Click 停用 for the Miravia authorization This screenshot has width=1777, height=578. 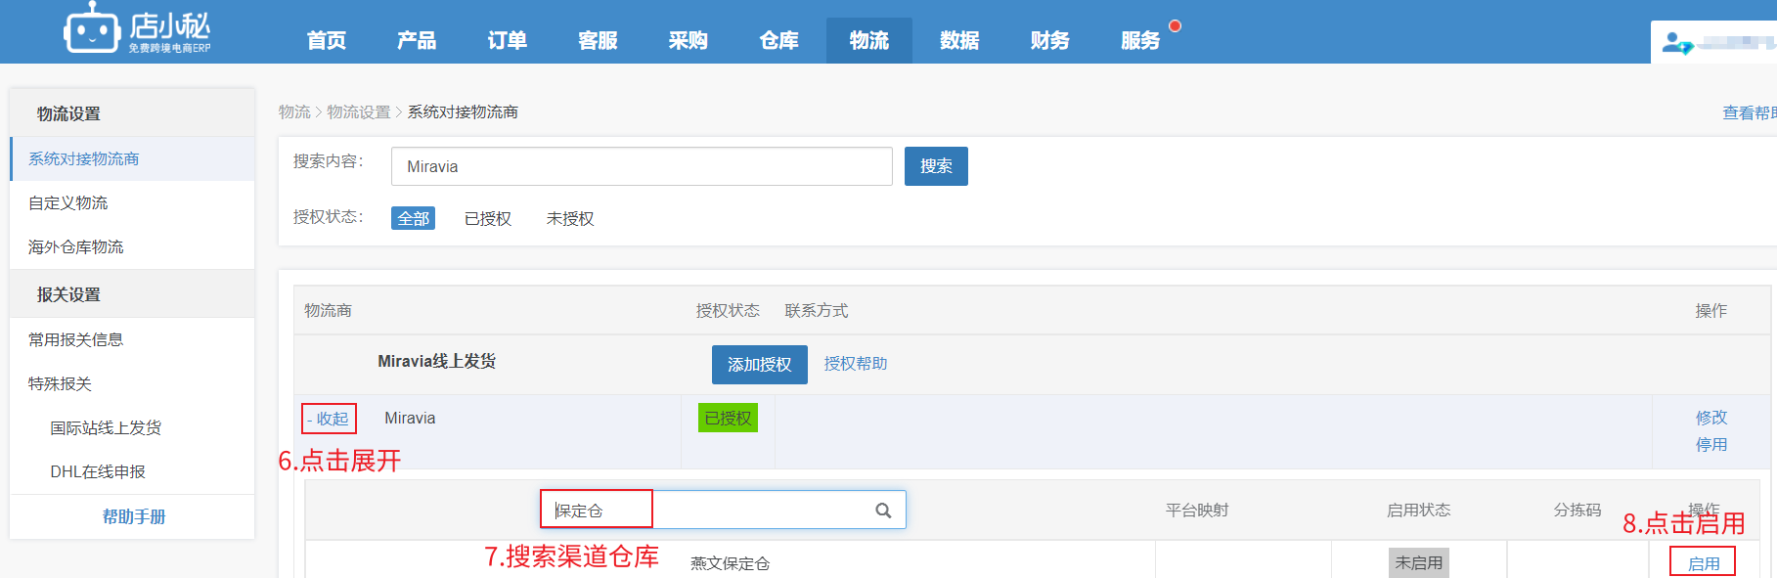(x=1711, y=445)
